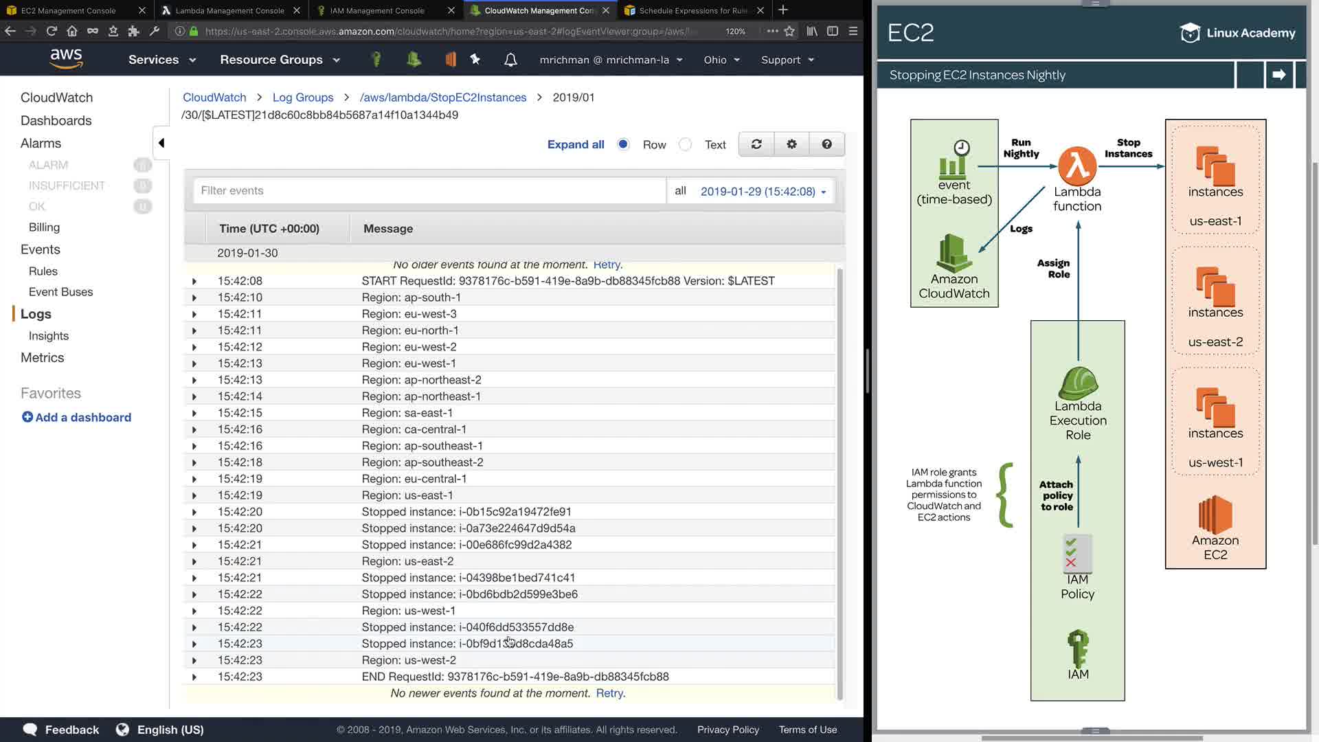Image resolution: width=1319 pixels, height=742 pixels.
Task: Open the Ohio region dropdown
Action: (x=721, y=60)
